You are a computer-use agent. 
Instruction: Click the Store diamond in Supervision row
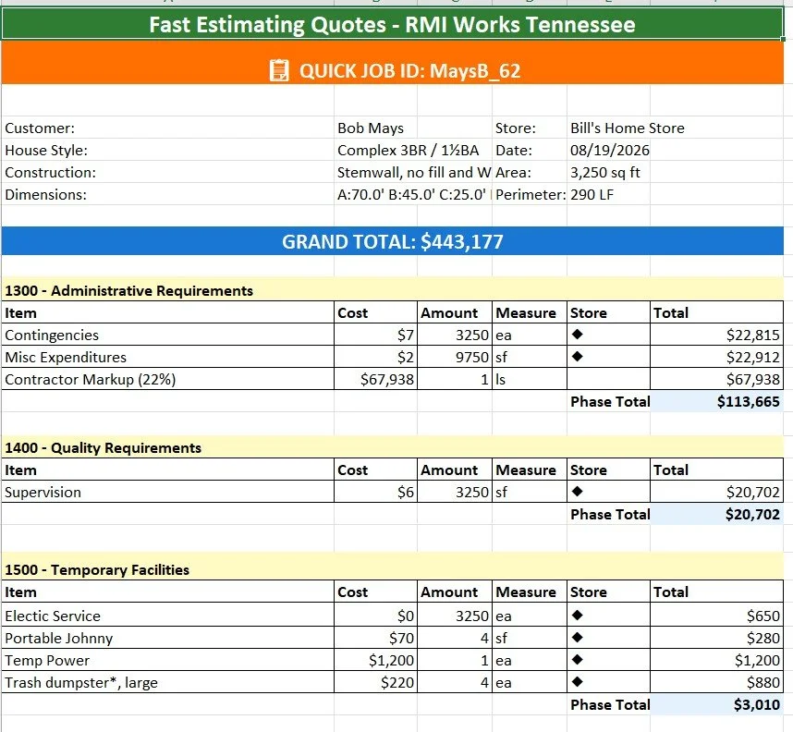[x=577, y=491]
